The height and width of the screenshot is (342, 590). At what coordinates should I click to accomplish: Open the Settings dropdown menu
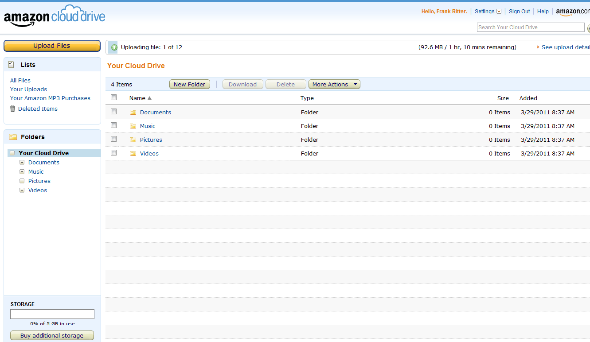[488, 12]
